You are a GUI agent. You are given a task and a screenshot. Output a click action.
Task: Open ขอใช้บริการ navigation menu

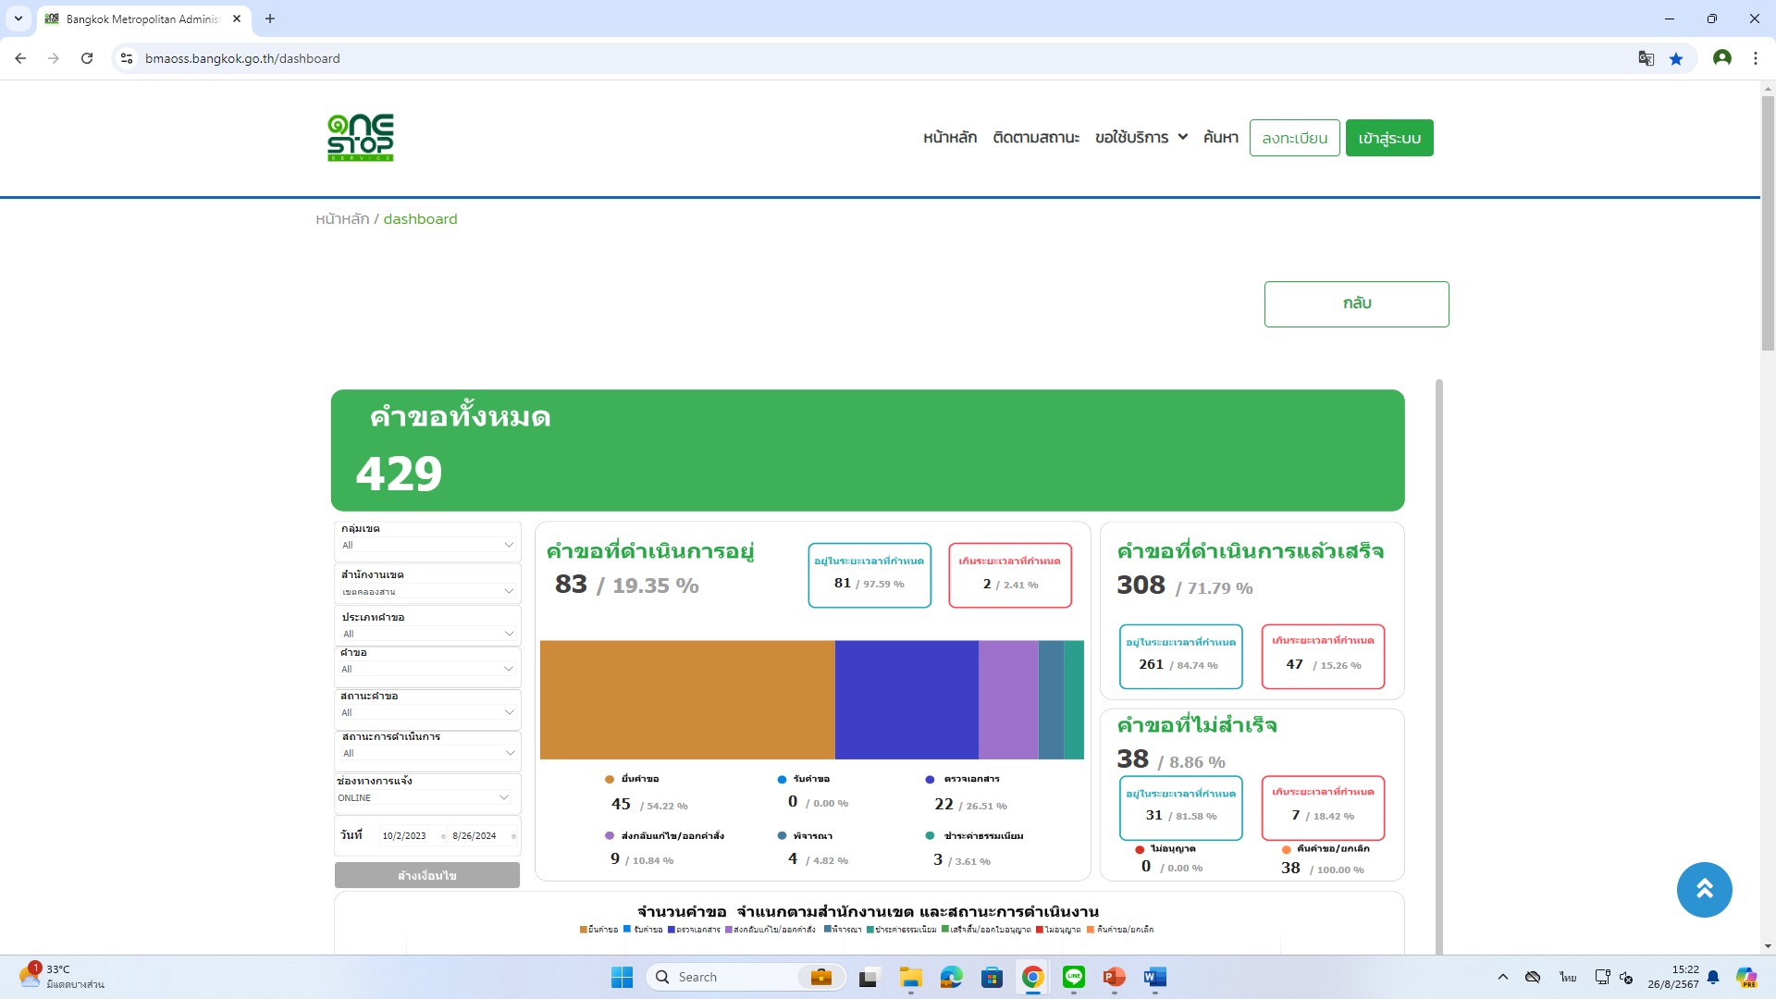(x=1141, y=138)
